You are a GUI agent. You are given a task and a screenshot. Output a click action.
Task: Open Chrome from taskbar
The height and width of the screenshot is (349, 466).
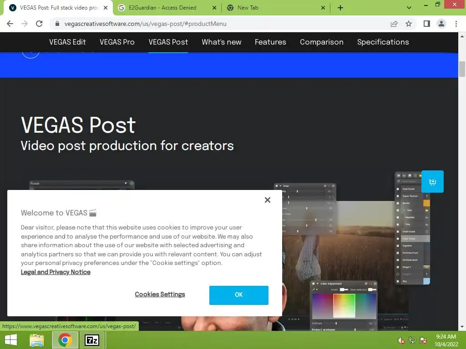pyautogui.click(x=65, y=340)
